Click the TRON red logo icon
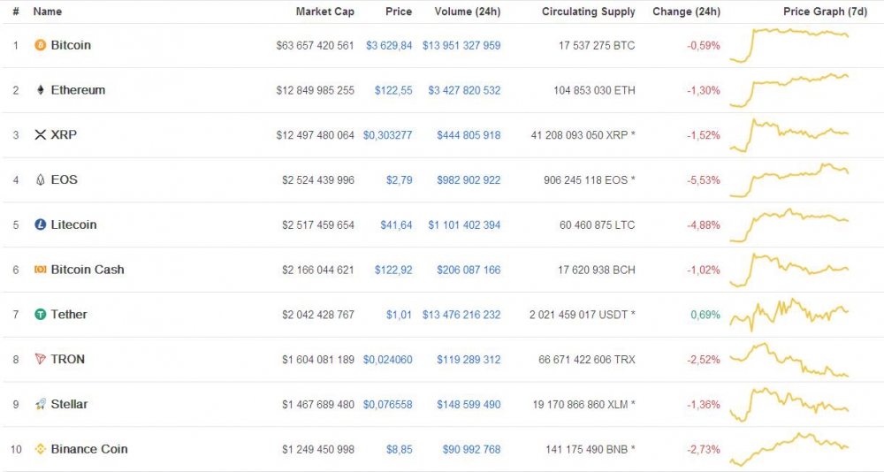The height and width of the screenshot is (472, 884). click(x=40, y=359)
